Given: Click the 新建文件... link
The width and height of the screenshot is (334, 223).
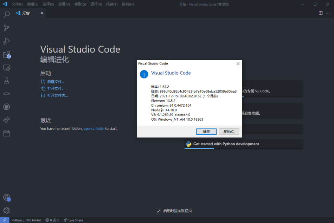Looking at the screenshot, I should tap(52, 82).
